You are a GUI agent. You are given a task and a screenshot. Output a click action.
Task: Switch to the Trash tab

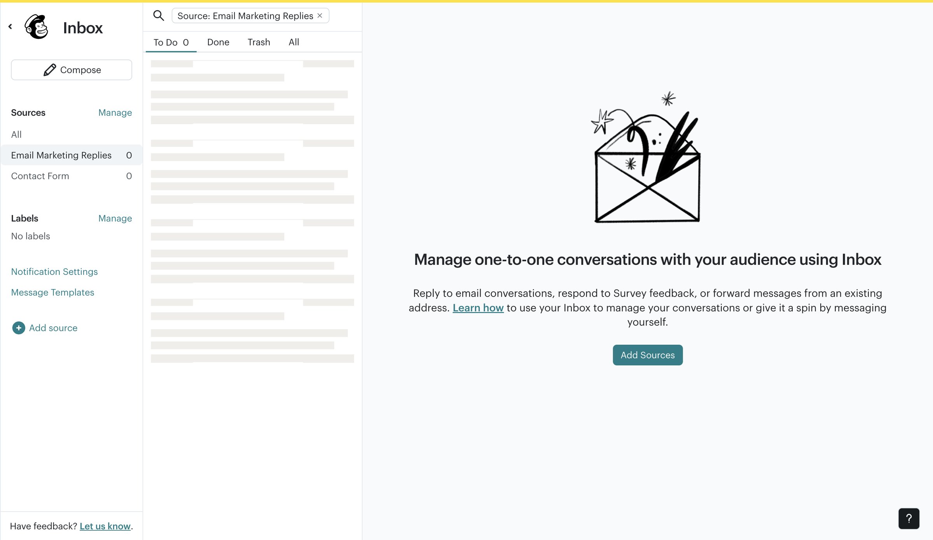pyautogui.click(x=259, y=42)
